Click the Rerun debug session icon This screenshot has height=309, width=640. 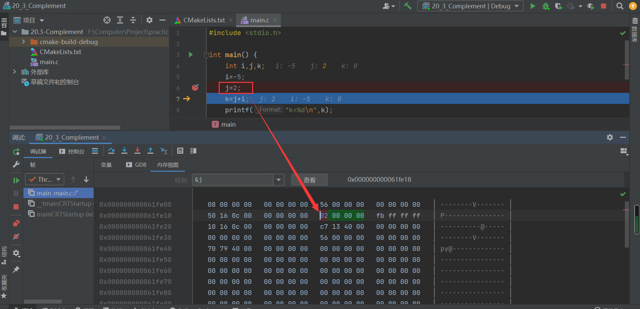point(16,152)
